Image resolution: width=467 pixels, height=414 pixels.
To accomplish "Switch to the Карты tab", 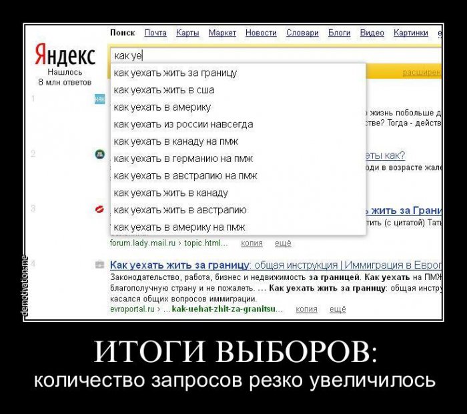I will (187, 33).
